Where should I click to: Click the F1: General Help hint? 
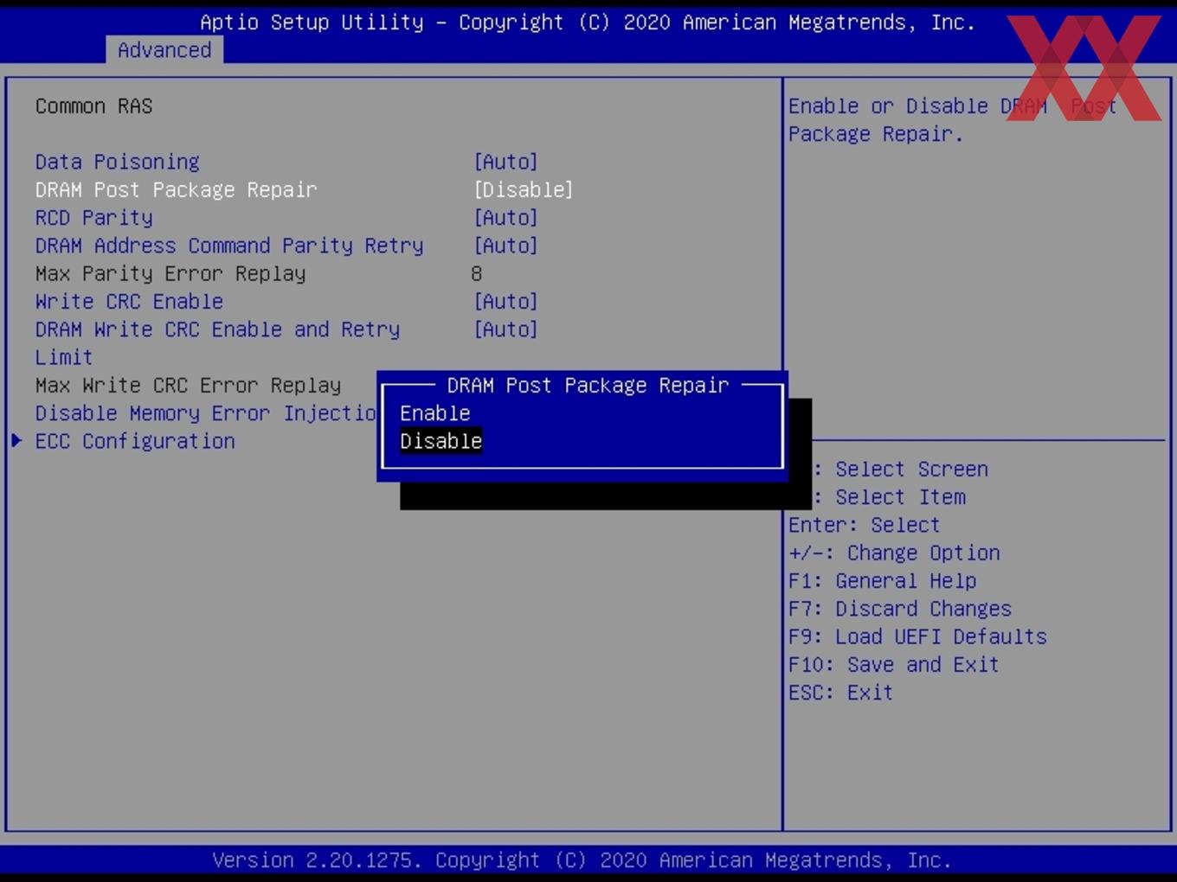point(882,580)
